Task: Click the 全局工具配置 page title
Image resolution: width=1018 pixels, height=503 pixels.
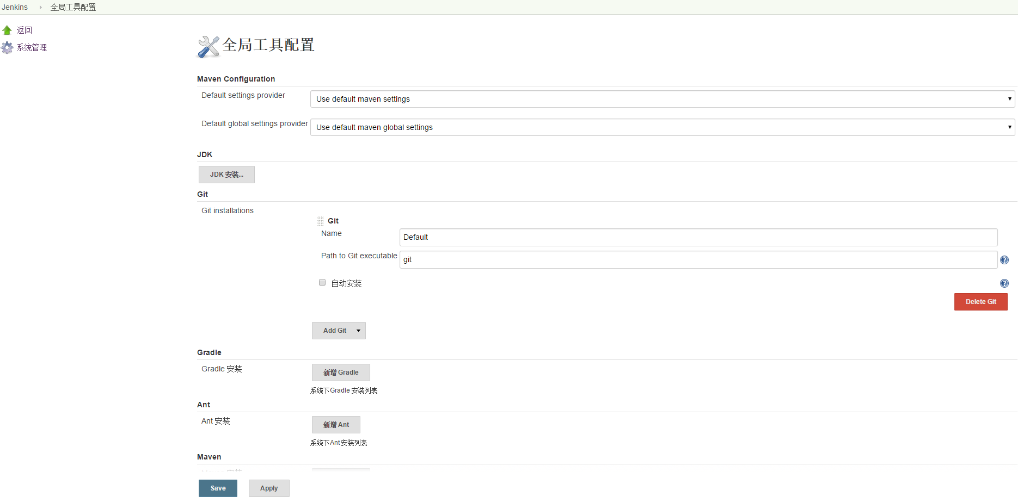Action: [x=268, y=45]
